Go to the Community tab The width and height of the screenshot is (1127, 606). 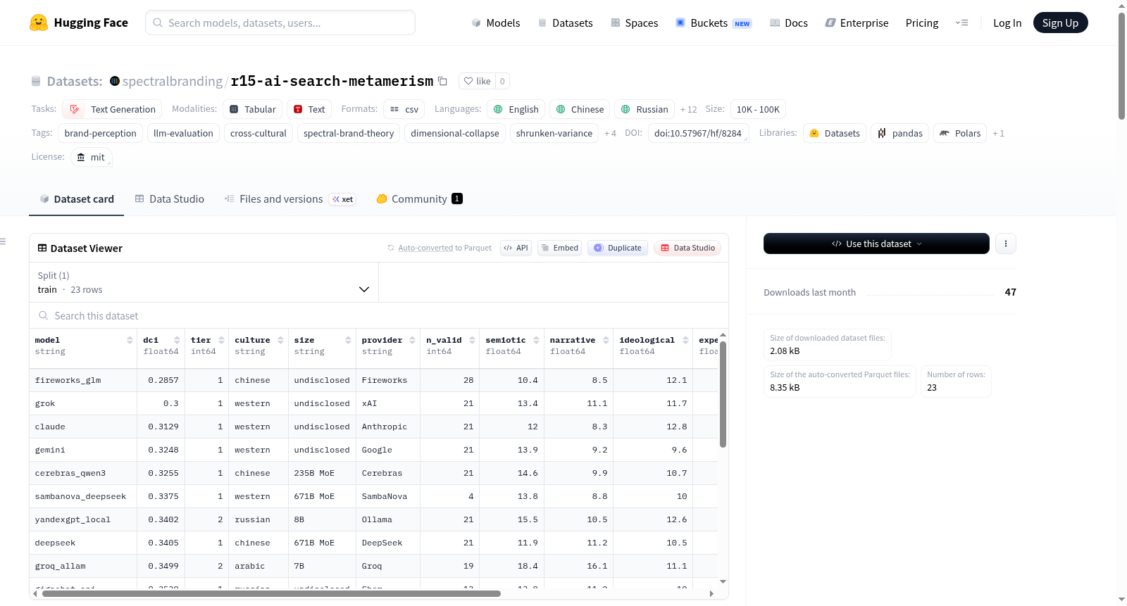click(419, 199)
